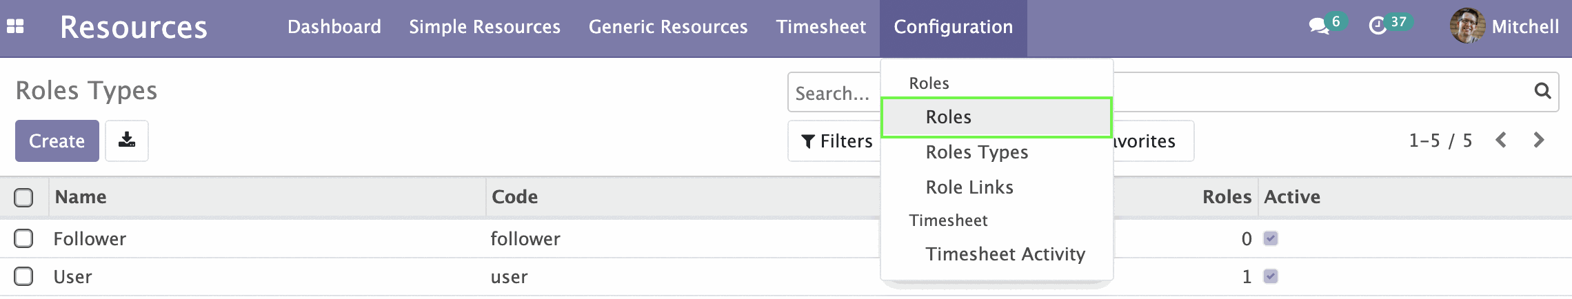
Task: Click the search magnifier icon
Action: tap(1542, 91)
